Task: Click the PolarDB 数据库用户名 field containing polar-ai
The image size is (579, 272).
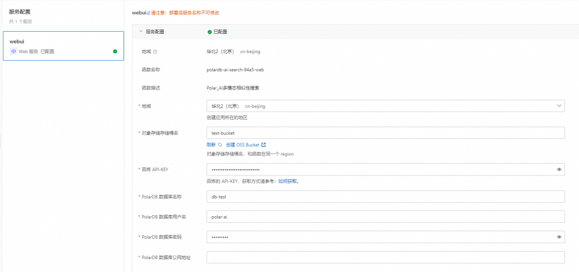Action: coord(385,217)
